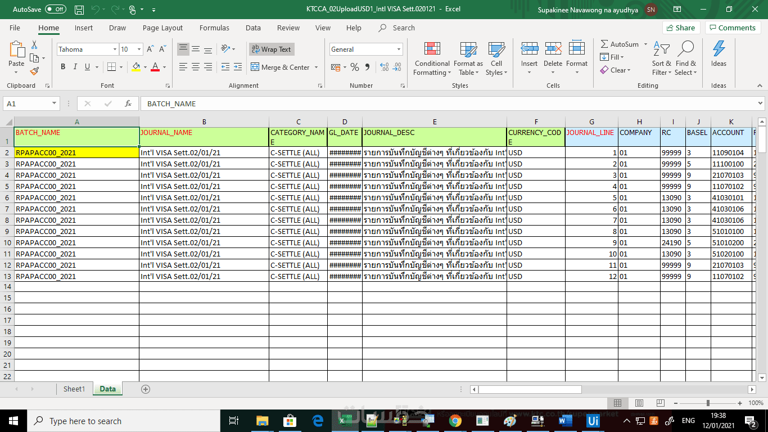Screen dimensions: 768x432
Task: Switch to the Data ribbon tab
Action: (x=253, y=28)
